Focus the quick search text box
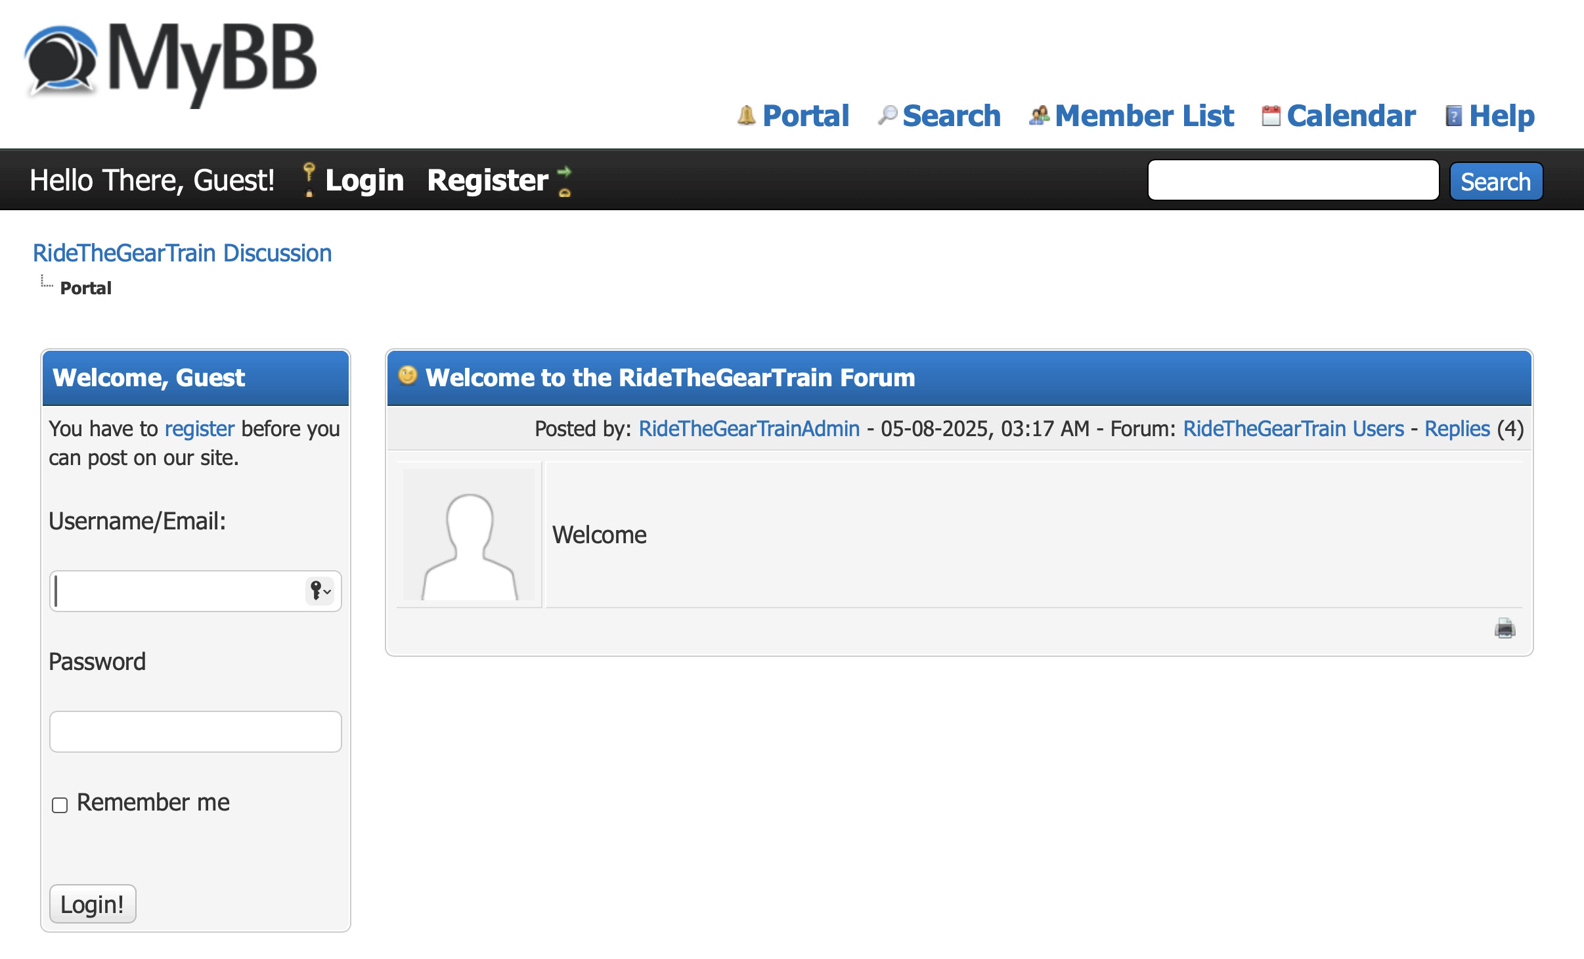 click(1293, 180)
